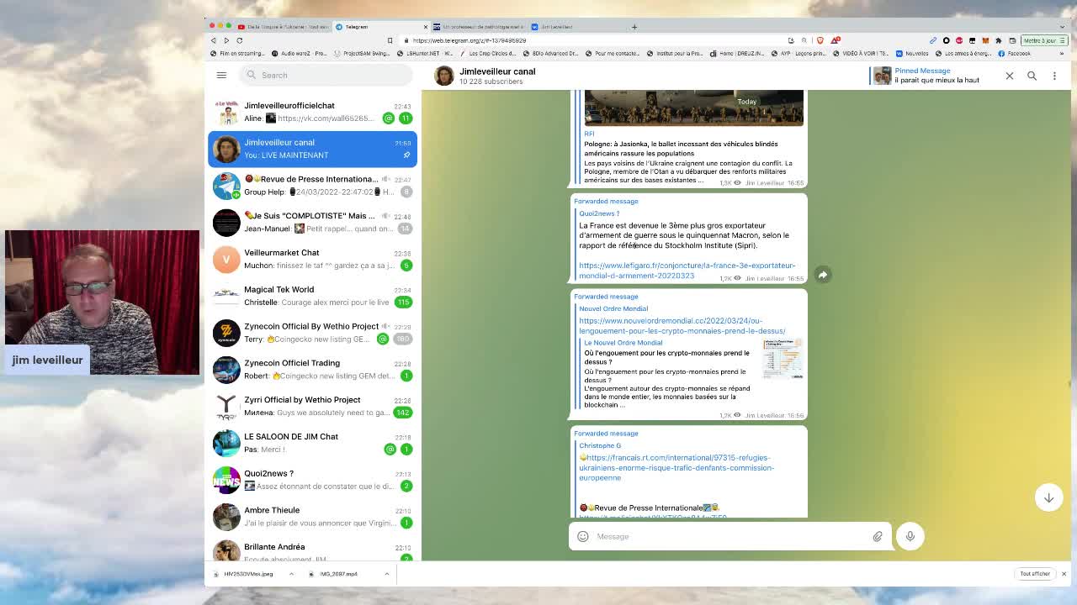Open Zynecoin Officiel Trading chat

[x=312, y=369]
